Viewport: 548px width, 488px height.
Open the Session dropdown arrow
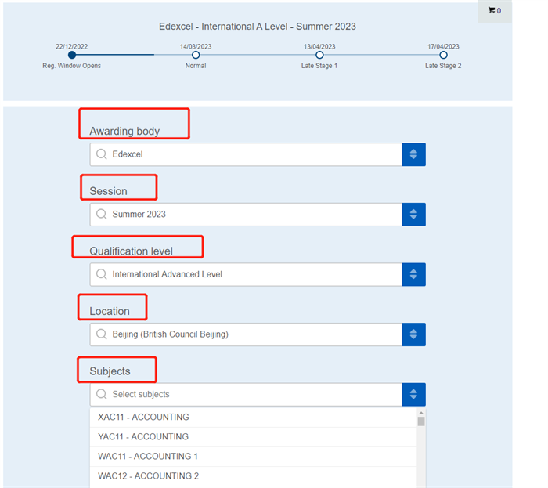[413, 215]
